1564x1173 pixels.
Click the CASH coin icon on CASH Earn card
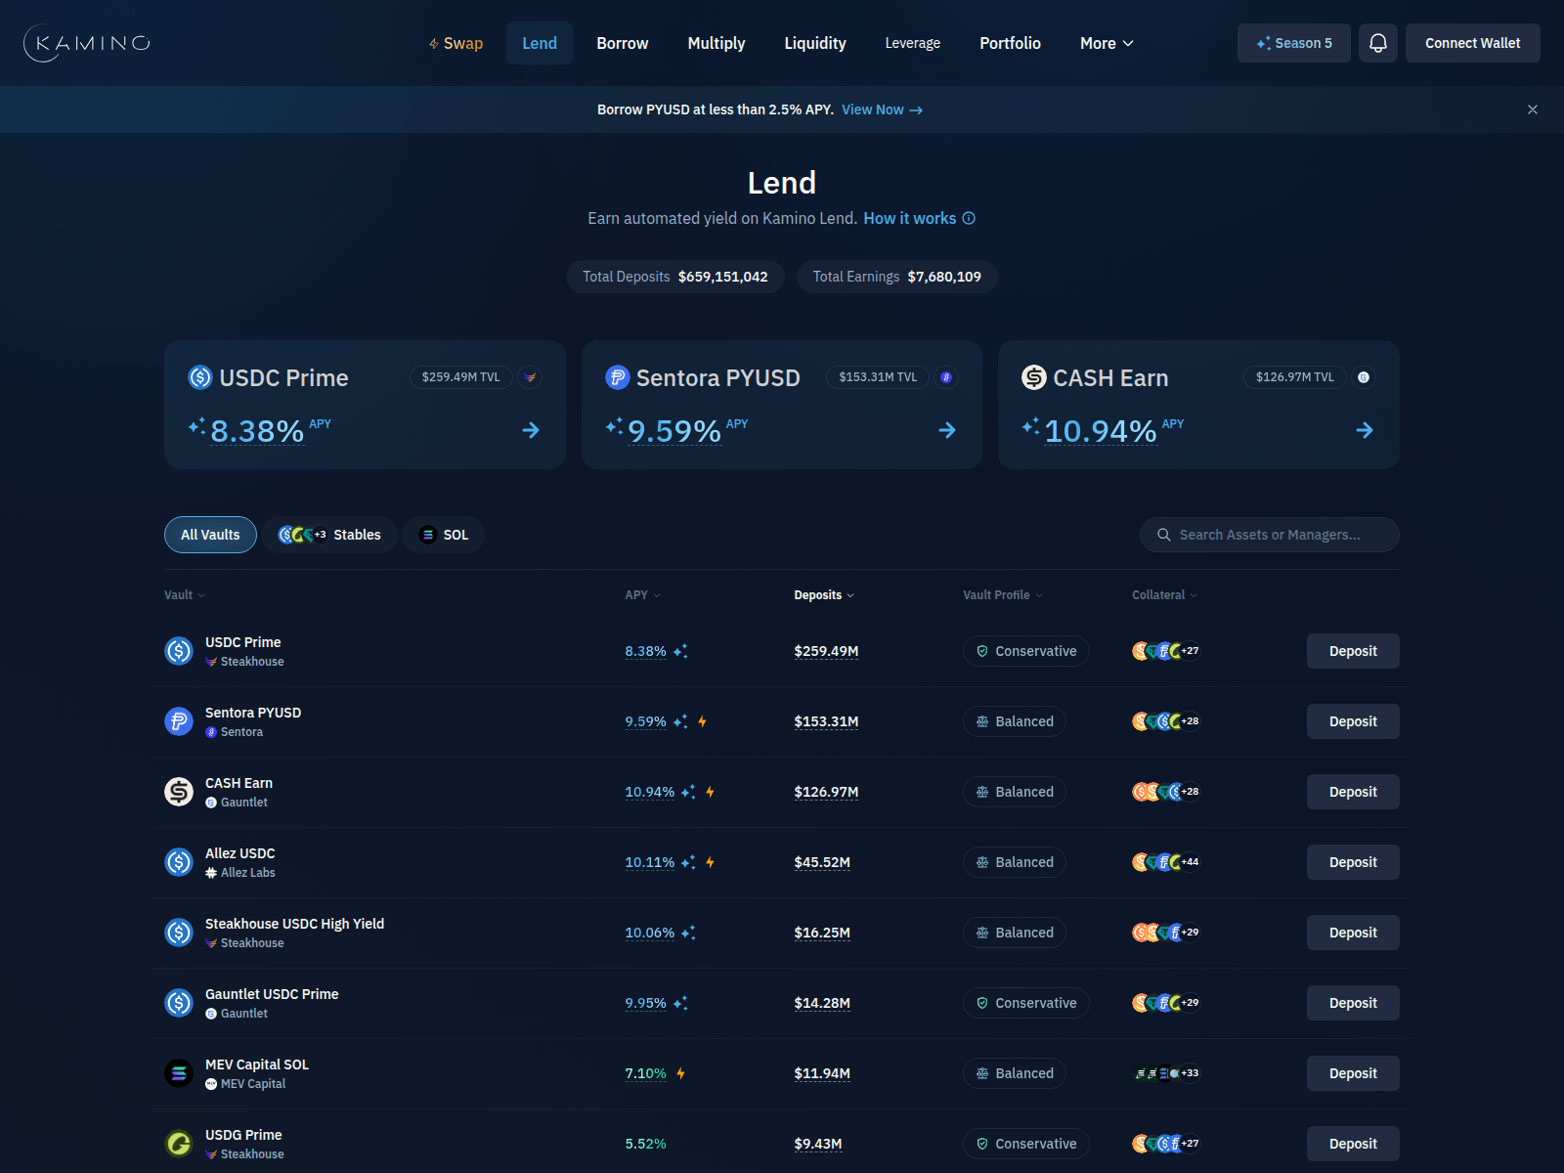[x=1034, y=377]
